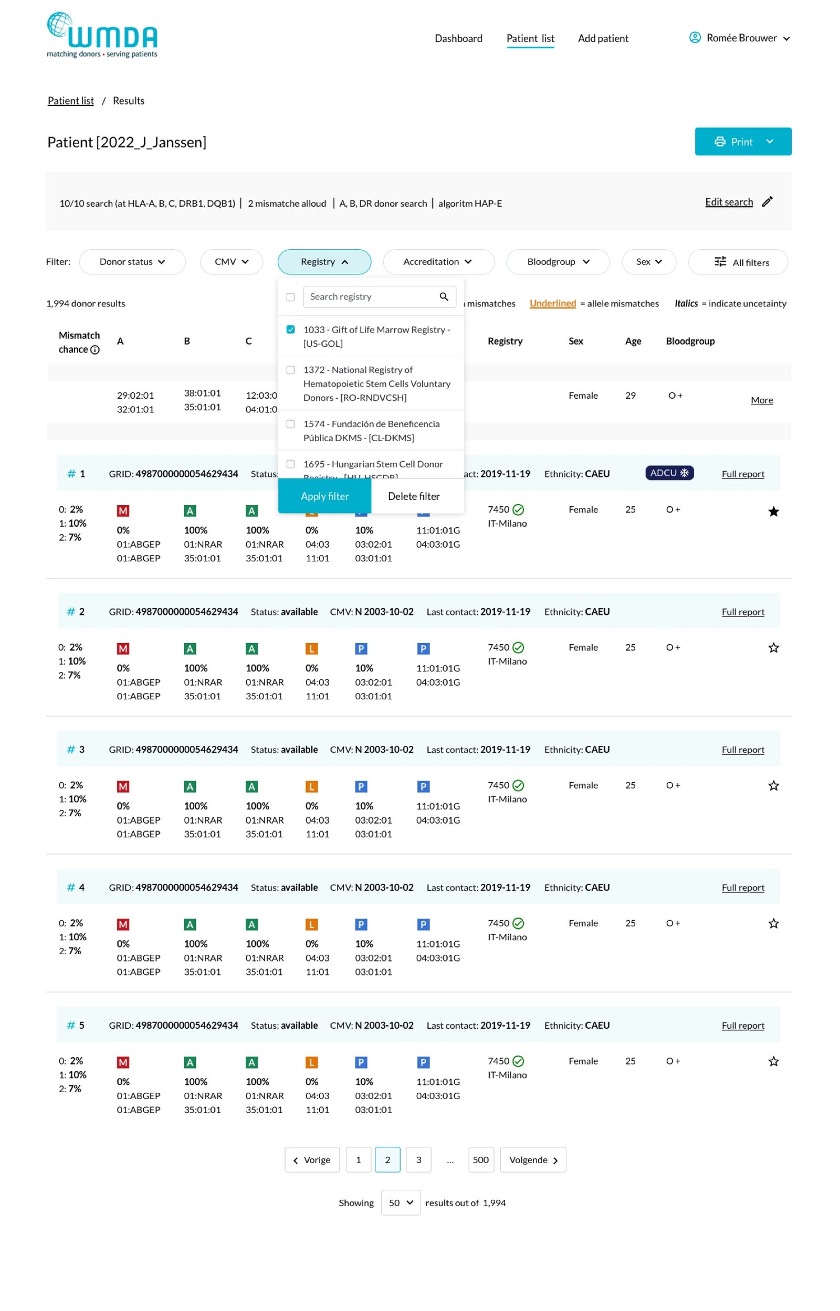Click the WMDA logo

(x=102, y=35)
